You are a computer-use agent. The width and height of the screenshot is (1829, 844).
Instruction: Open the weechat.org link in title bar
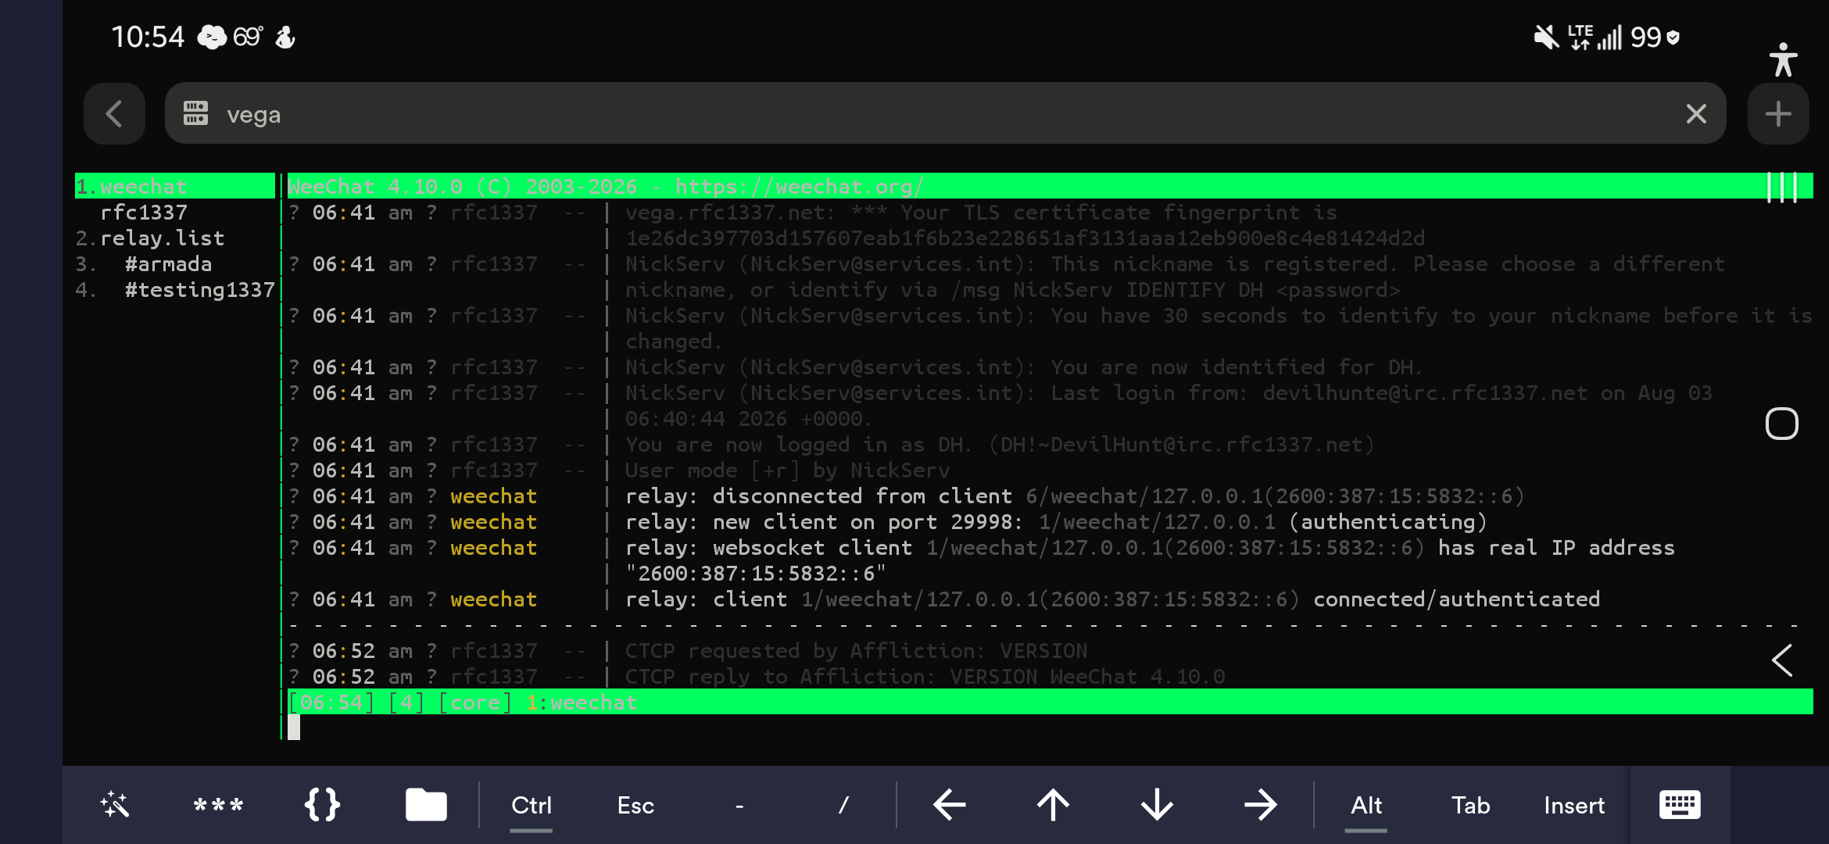tap(800, 187)
